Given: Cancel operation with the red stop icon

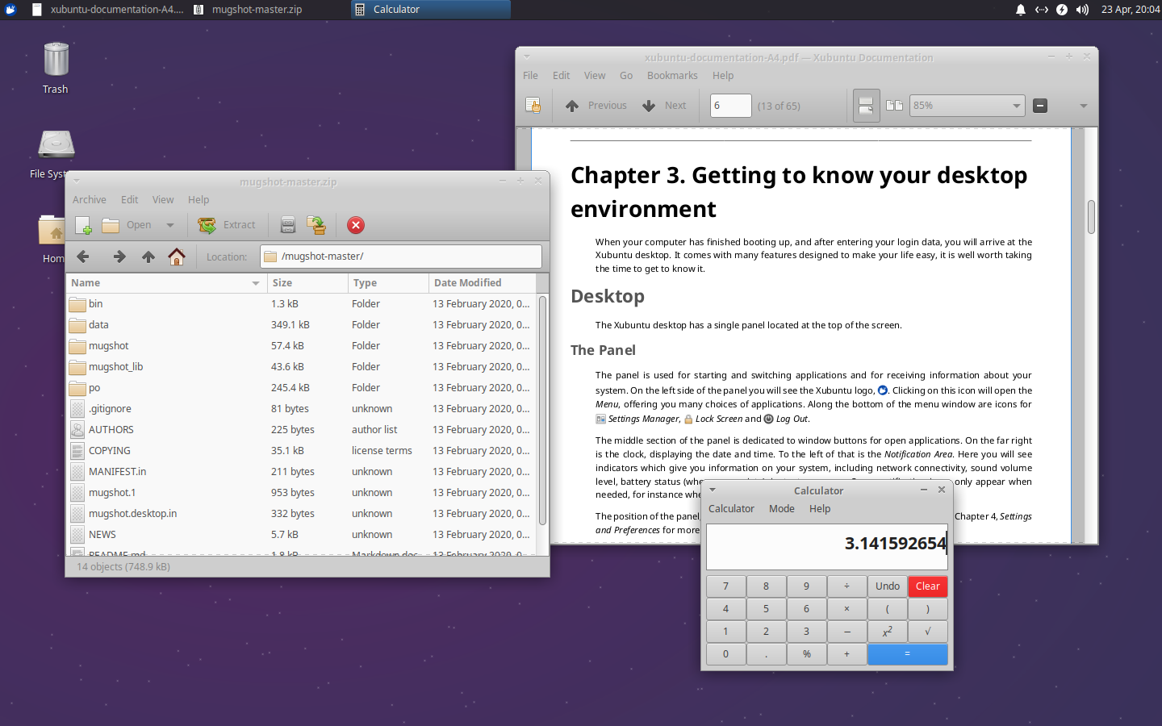Looking at the screenshot, I should click(355, 225).
